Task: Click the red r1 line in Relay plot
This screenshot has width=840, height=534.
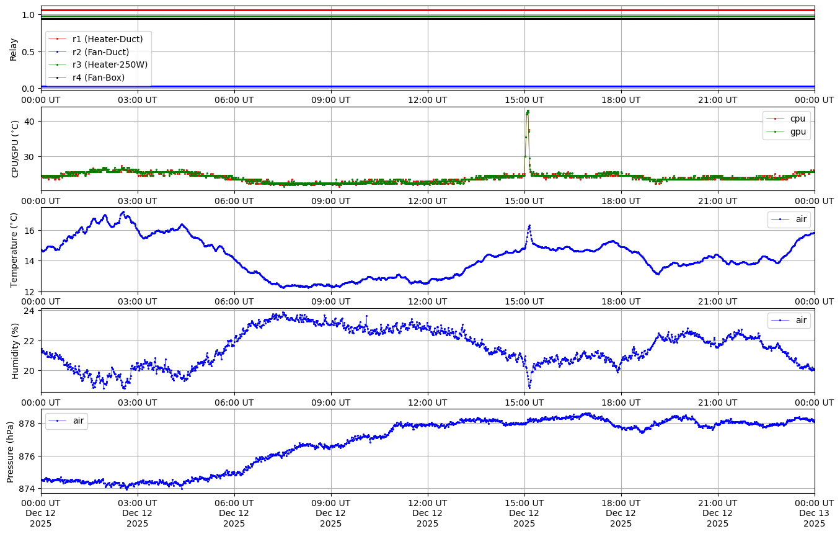Action: coord(428,11)
